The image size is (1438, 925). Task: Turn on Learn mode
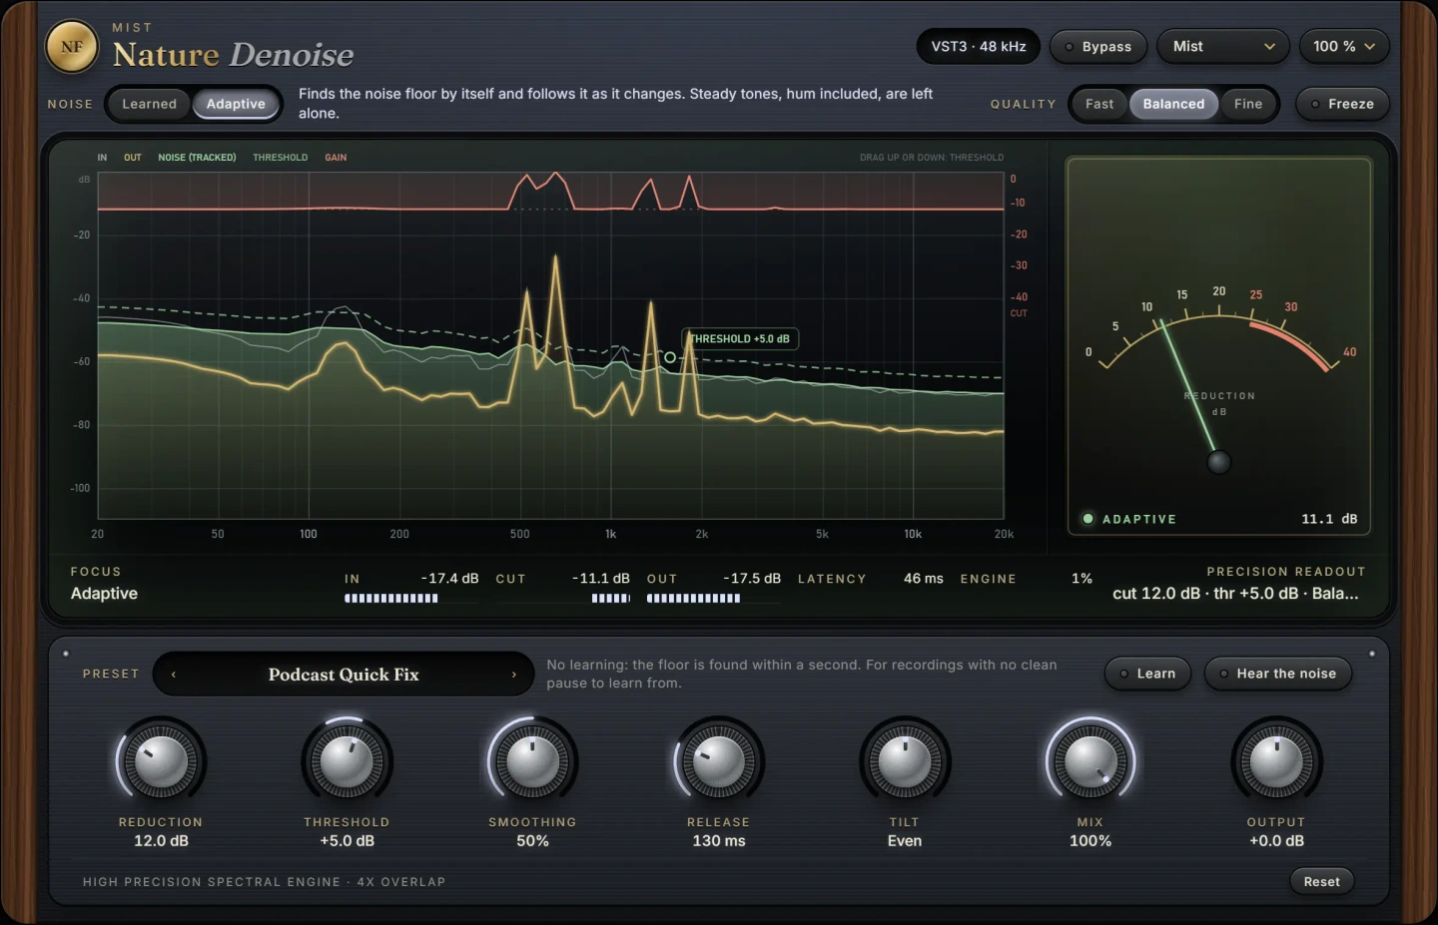tap(1147, 674)
